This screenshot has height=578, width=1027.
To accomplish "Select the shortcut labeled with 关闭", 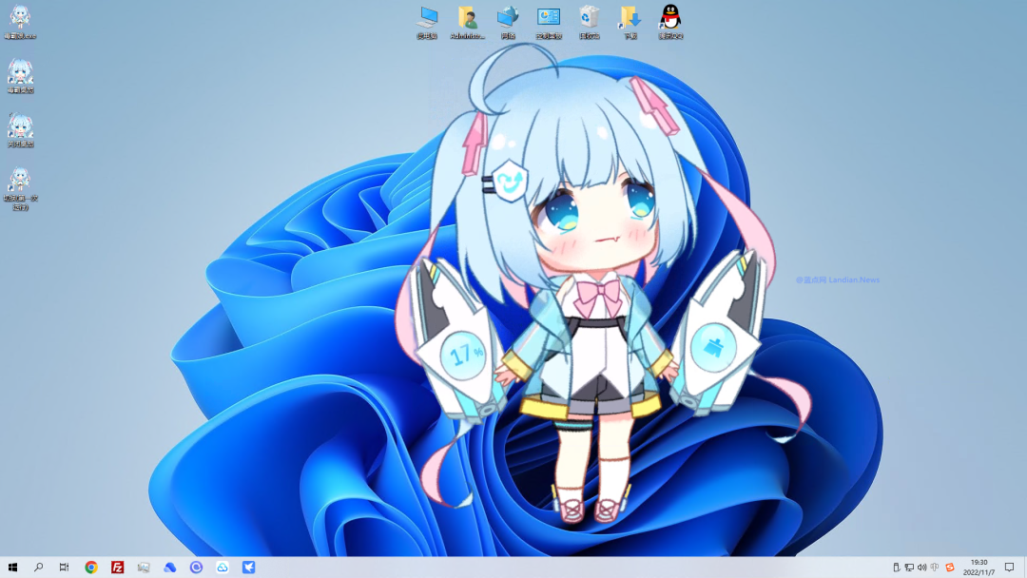I will tap(20, 129).
